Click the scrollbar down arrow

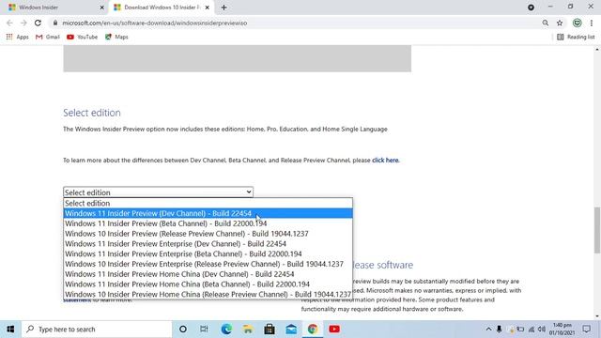pyautogui.click(x=597, y=316)
